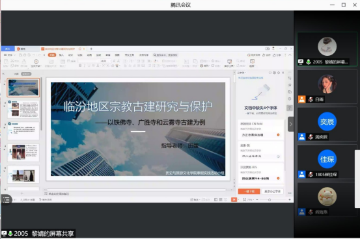Click the 更多办公字体 button
The image size is (360, 239).
click(x=272, y=192)
